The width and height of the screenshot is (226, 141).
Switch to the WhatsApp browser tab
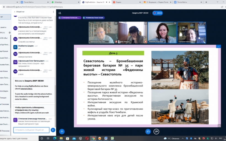pos(65,2)
